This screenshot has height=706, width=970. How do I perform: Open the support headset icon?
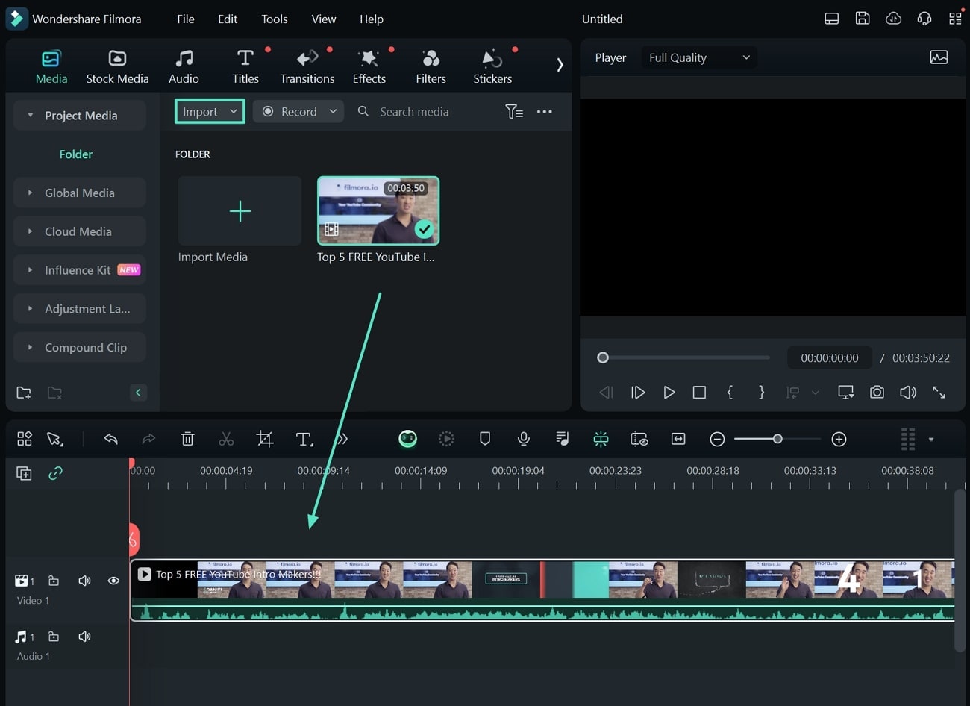924,19
